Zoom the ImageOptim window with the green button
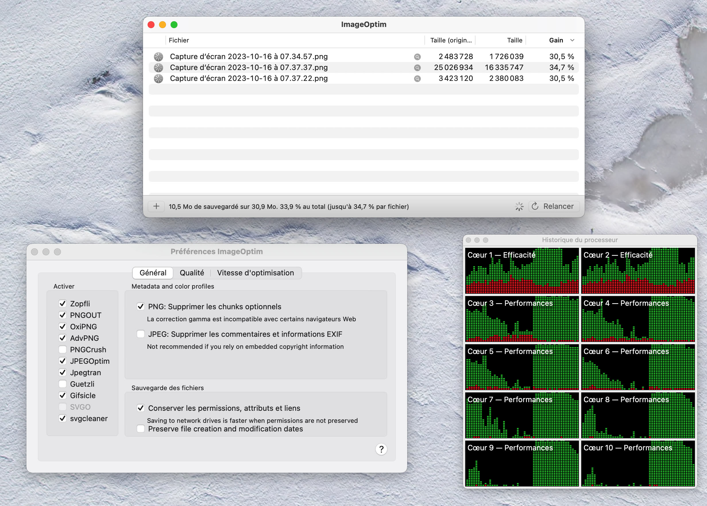 click(174, 25)
